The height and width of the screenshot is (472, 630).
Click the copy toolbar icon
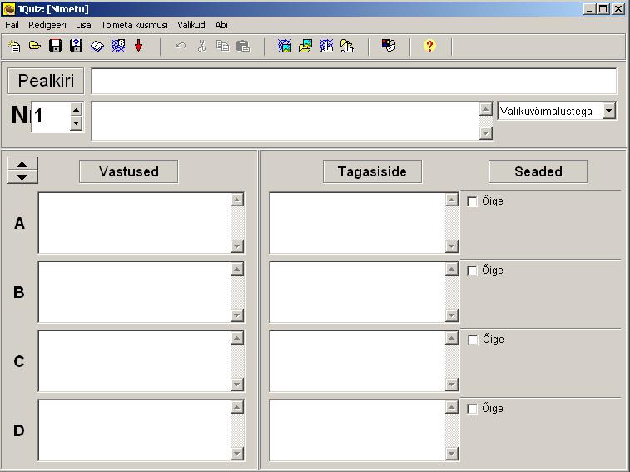(222, 46)
